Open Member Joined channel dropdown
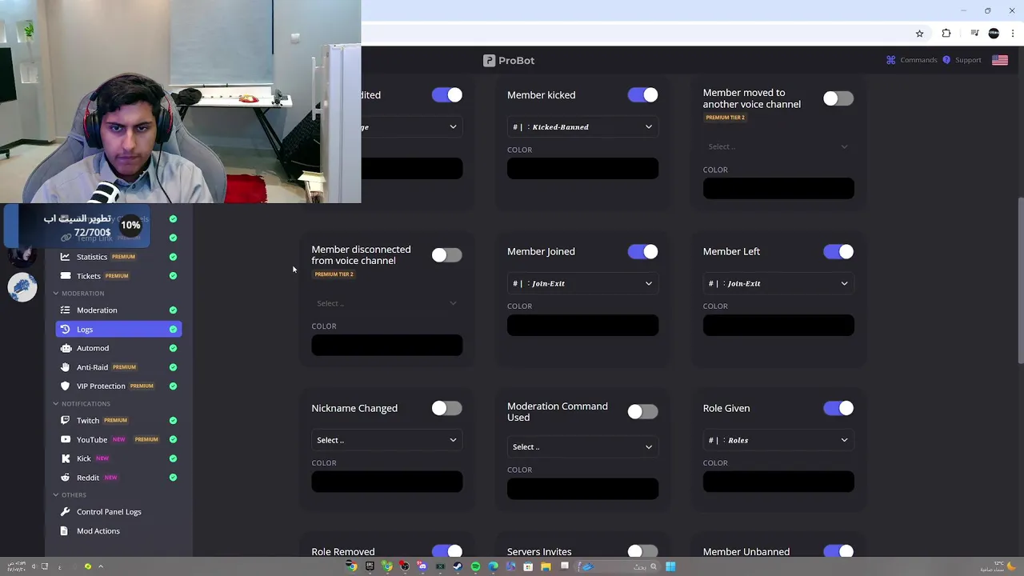 tap(582, 283)
